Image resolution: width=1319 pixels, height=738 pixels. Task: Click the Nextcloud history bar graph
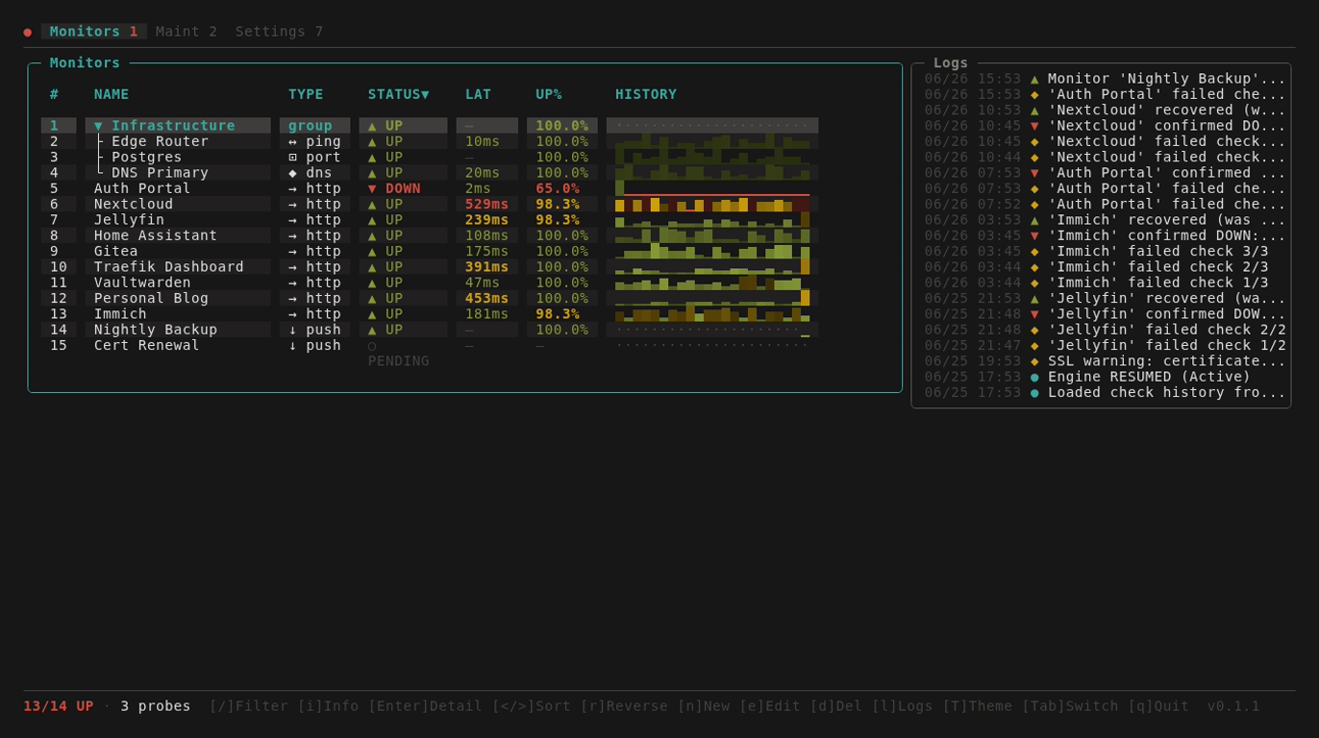(x=712, y=204)
